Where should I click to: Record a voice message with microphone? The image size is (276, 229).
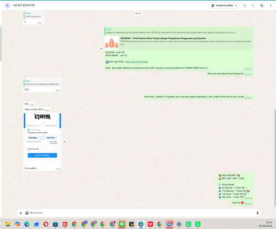pyautogui.click(x=257, y=213)
